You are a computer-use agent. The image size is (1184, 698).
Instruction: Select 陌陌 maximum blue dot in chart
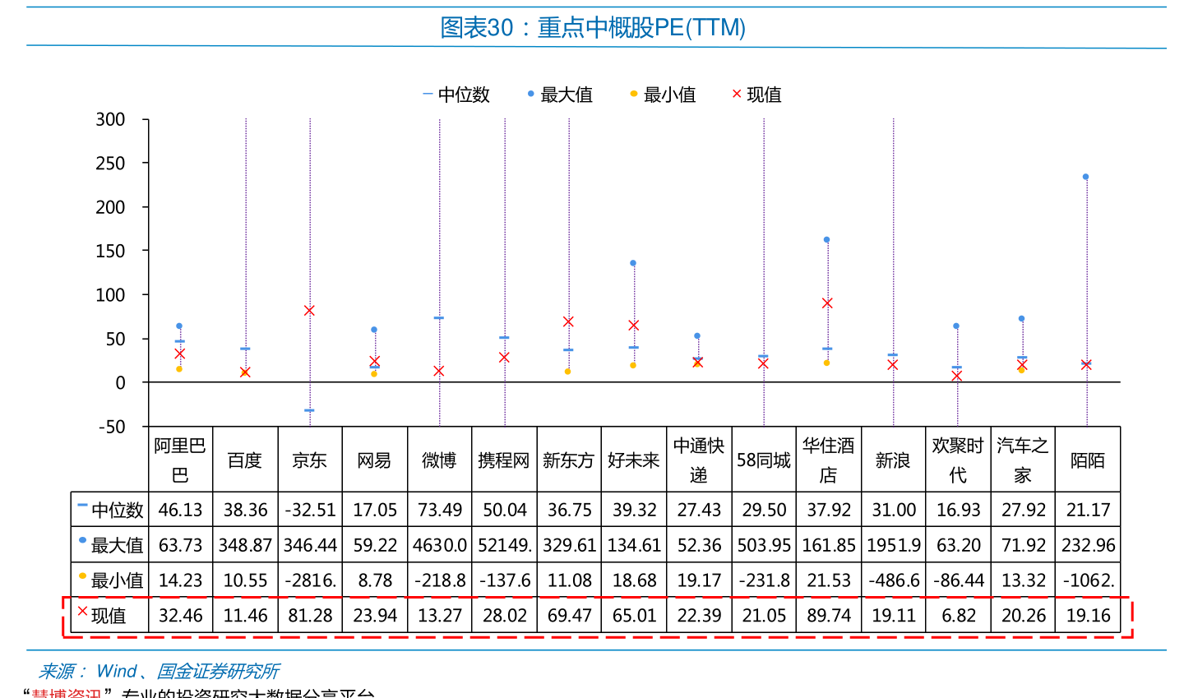pyautogui.click(x=1086, y=177)
